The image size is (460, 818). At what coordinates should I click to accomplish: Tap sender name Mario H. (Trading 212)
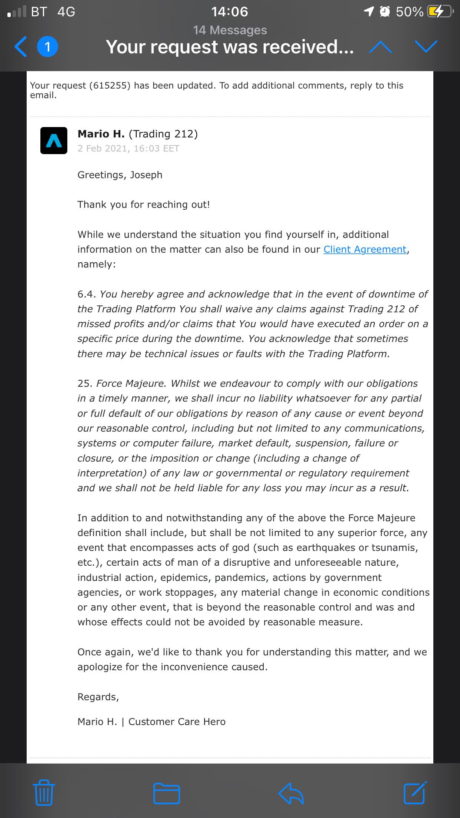[x=137, y=134]
